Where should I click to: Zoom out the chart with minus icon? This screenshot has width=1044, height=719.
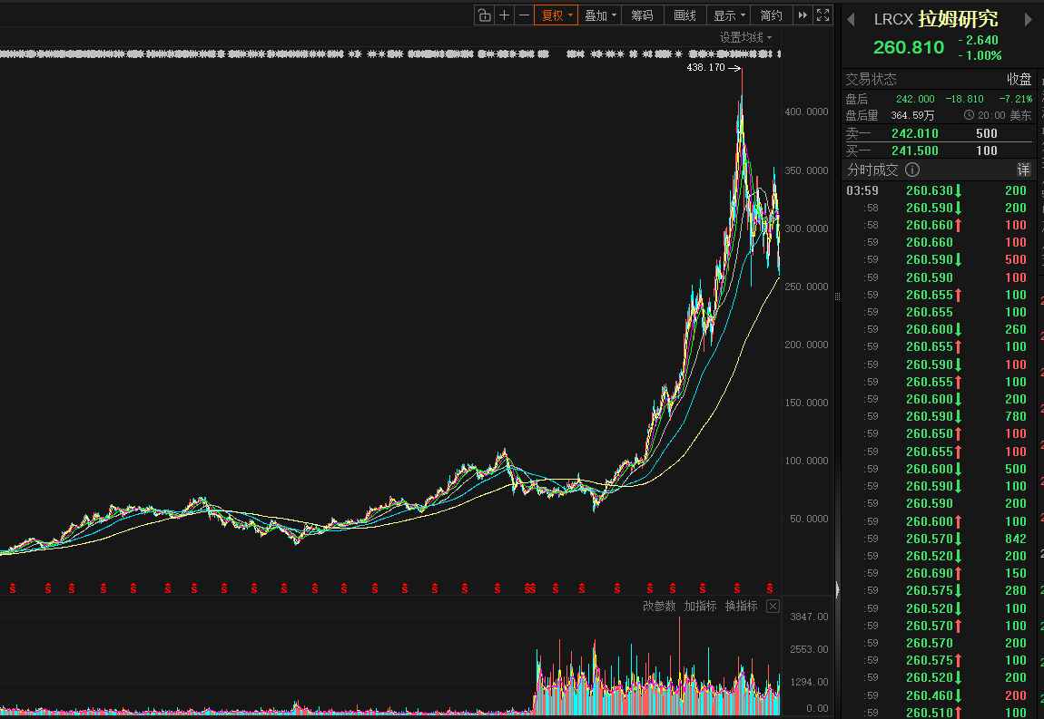coord(524,15)
